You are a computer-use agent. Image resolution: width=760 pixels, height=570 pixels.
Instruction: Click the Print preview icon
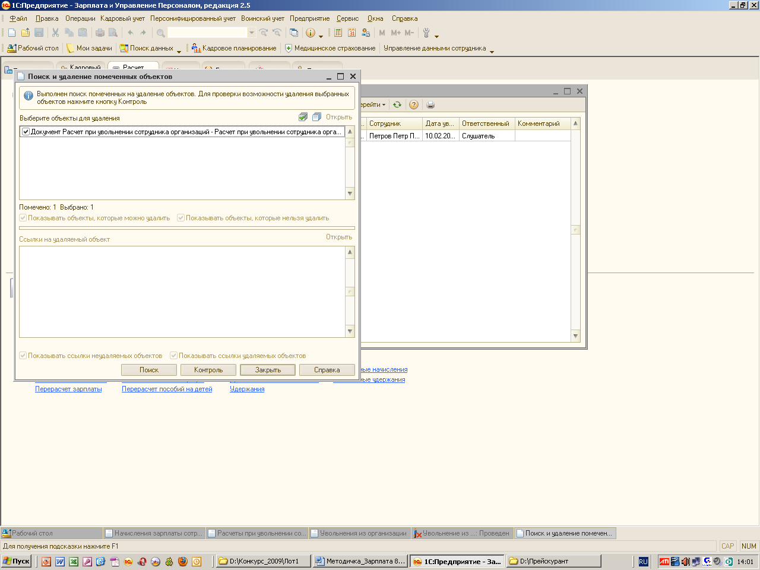point(113,33)
